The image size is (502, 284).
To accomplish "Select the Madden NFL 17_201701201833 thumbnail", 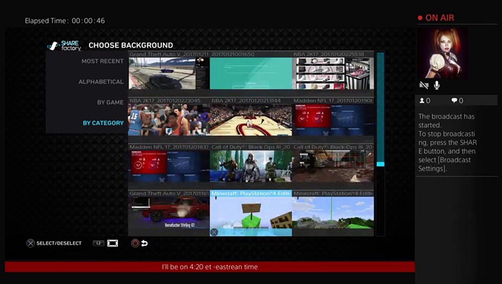I will [169, 166].
